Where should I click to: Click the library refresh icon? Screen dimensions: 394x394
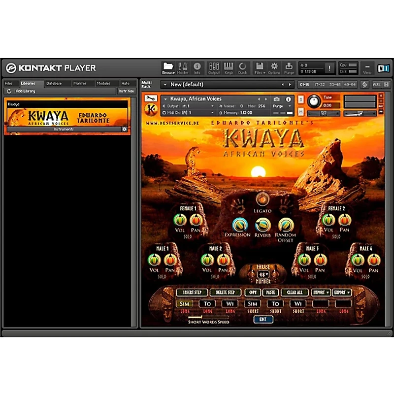tap(9, 91)
